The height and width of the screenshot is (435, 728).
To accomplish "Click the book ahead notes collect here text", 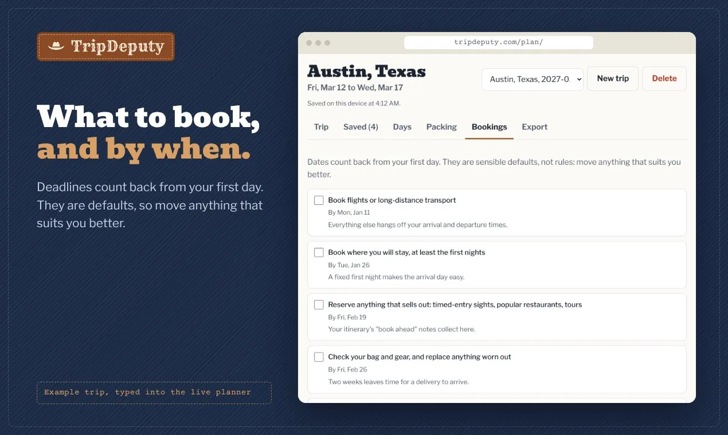I will pos(401,329).
